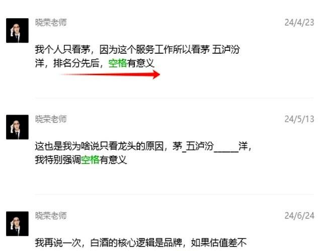Viewport: 322px width, 251px height.
Task: Open the avatar beside the 24/6/24 message
Action: point(17,224)
